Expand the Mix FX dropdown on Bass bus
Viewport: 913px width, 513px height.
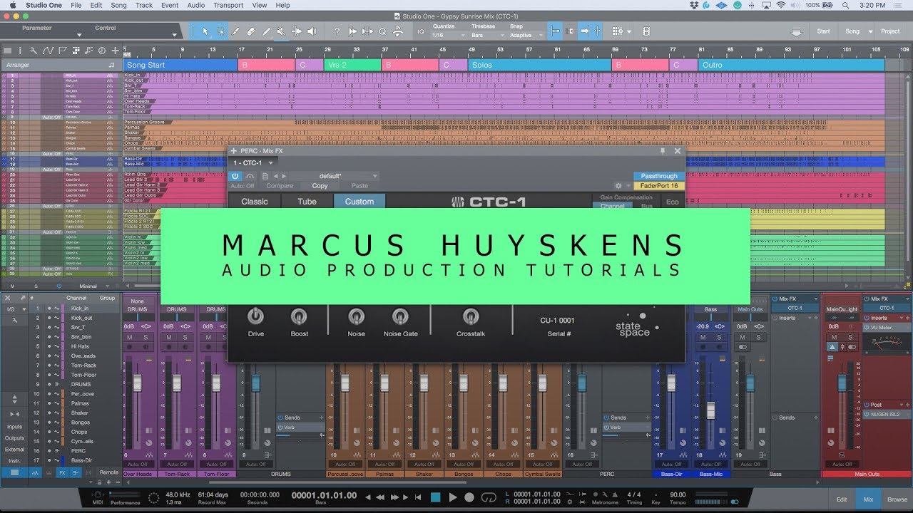tap(815, 299)
